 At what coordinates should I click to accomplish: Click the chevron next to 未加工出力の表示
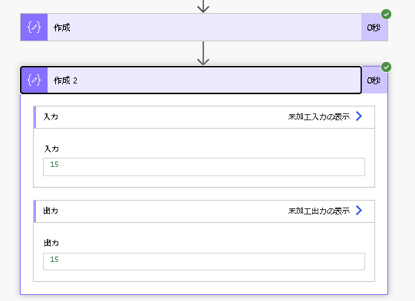pyautogui.click(x=359, y=211)
